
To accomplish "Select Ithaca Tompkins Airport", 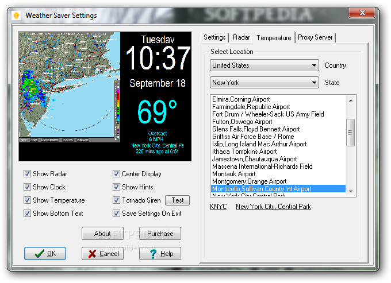I will [278, 152].
